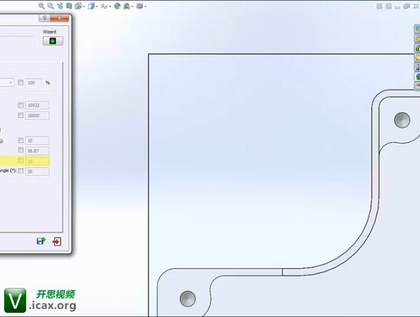Restore down the document window
This screenshot has width=420, height=317.
(407, 6)
